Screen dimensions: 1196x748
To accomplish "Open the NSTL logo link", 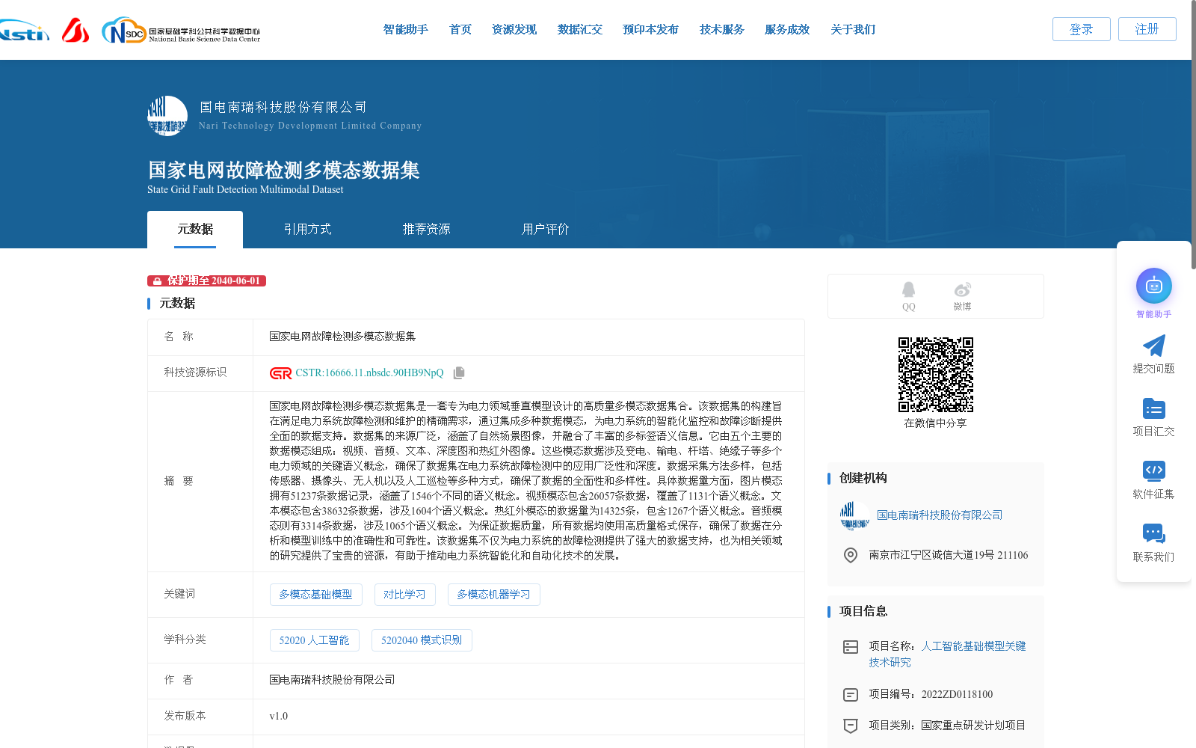I will point(24,30).
